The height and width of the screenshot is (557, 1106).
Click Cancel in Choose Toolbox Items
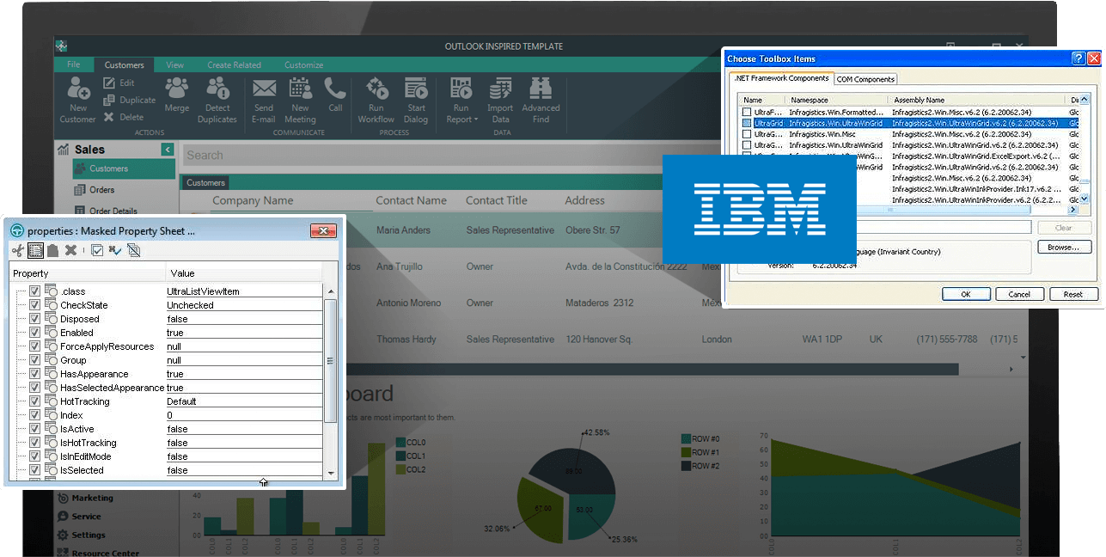(x=1019, y=294)
